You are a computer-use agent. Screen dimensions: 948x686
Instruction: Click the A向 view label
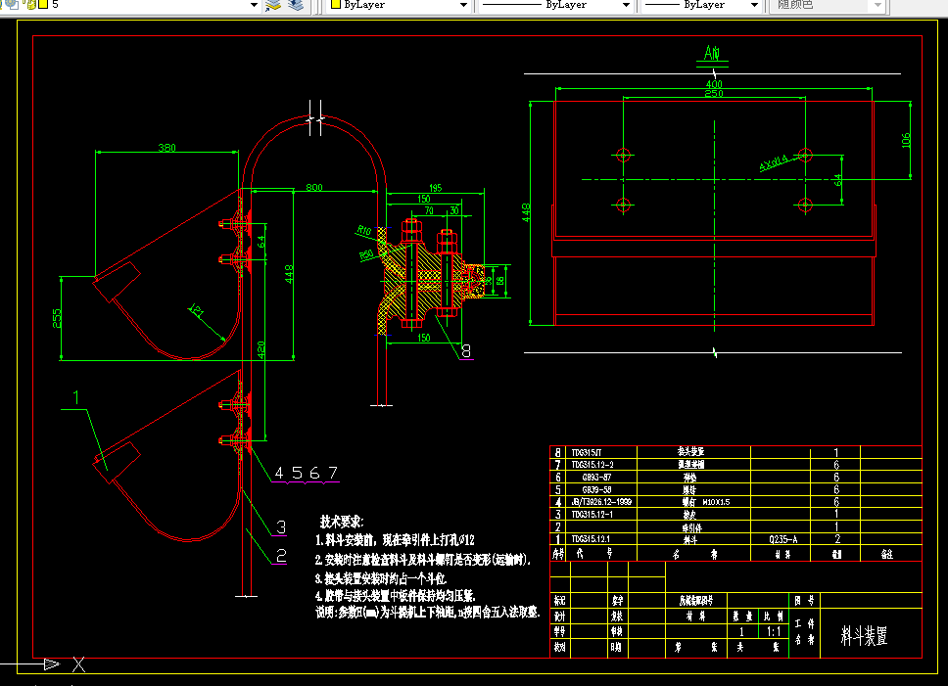tap(712, 53)
